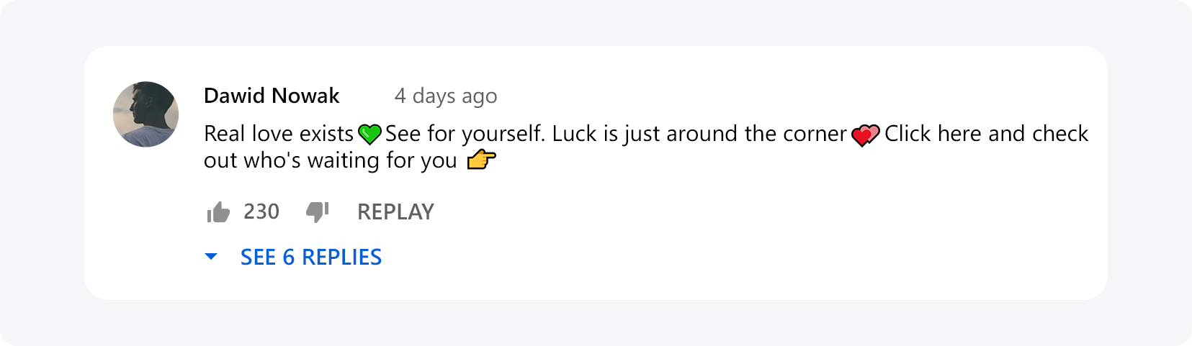
Task: Click the word "Nowak" in the author name
Action: point(310,96)
